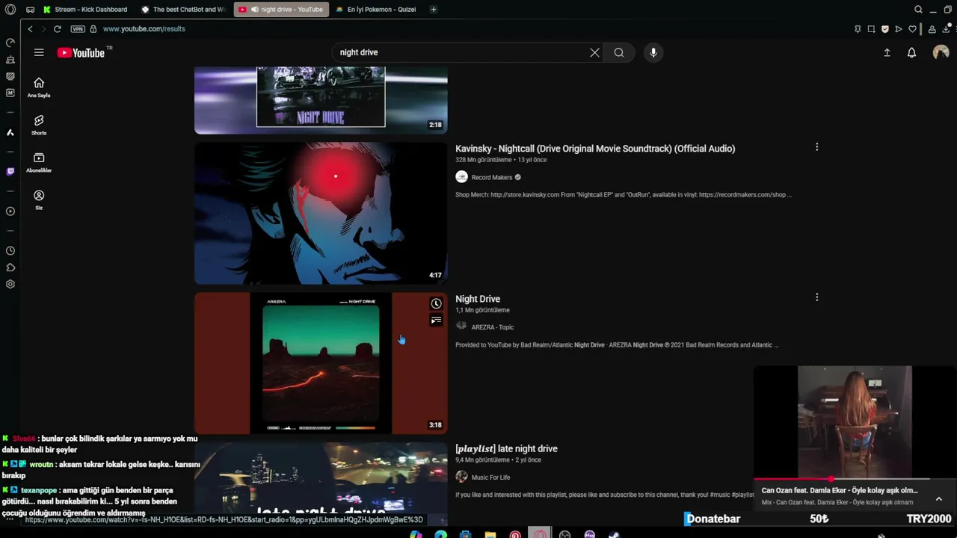
Task: Visit AREZRA - Topic channel
Action: click(x=492, y=327)
